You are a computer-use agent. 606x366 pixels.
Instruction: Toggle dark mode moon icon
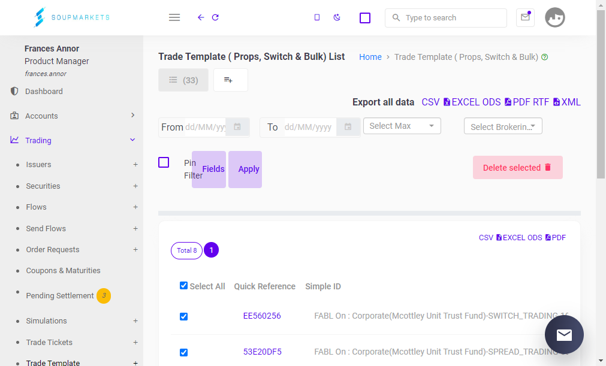tap(337, 17)
